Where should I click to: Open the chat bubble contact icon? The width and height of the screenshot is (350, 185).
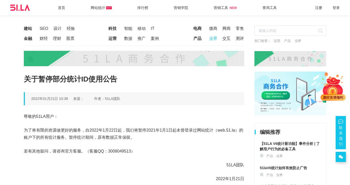pos(341,122)
